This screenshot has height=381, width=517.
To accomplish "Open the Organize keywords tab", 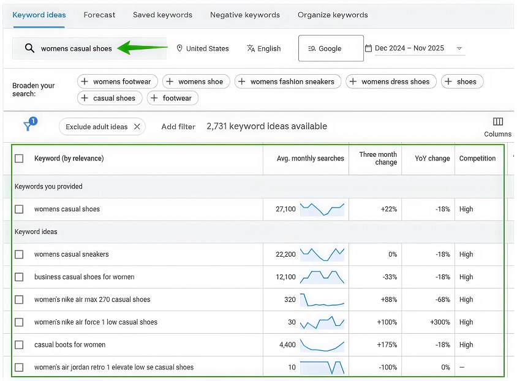I will (x=333, y=15).
